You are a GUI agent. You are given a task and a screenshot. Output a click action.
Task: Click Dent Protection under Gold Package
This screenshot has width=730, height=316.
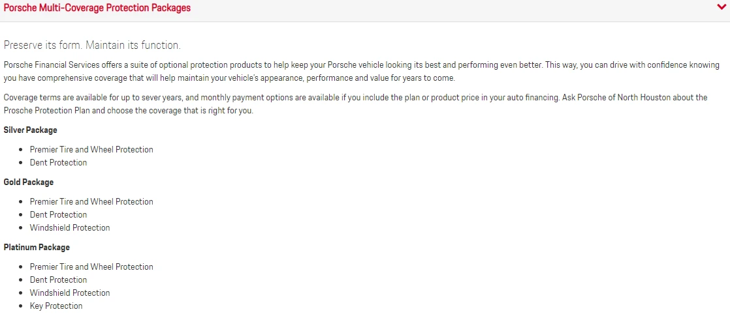(x=58, y=215)
